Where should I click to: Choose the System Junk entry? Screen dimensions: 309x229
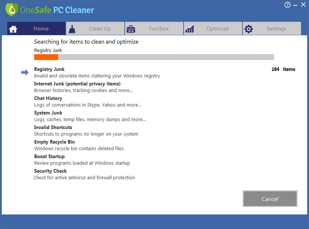pyautogui.click(x=48, y=113)
